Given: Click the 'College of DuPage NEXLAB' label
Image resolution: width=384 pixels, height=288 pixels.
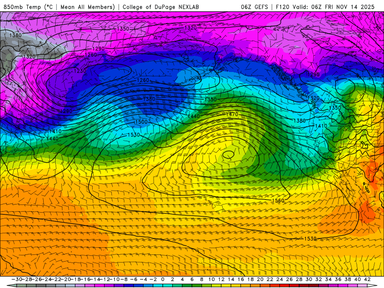Looking at the screenshot, I should [161, 7].
